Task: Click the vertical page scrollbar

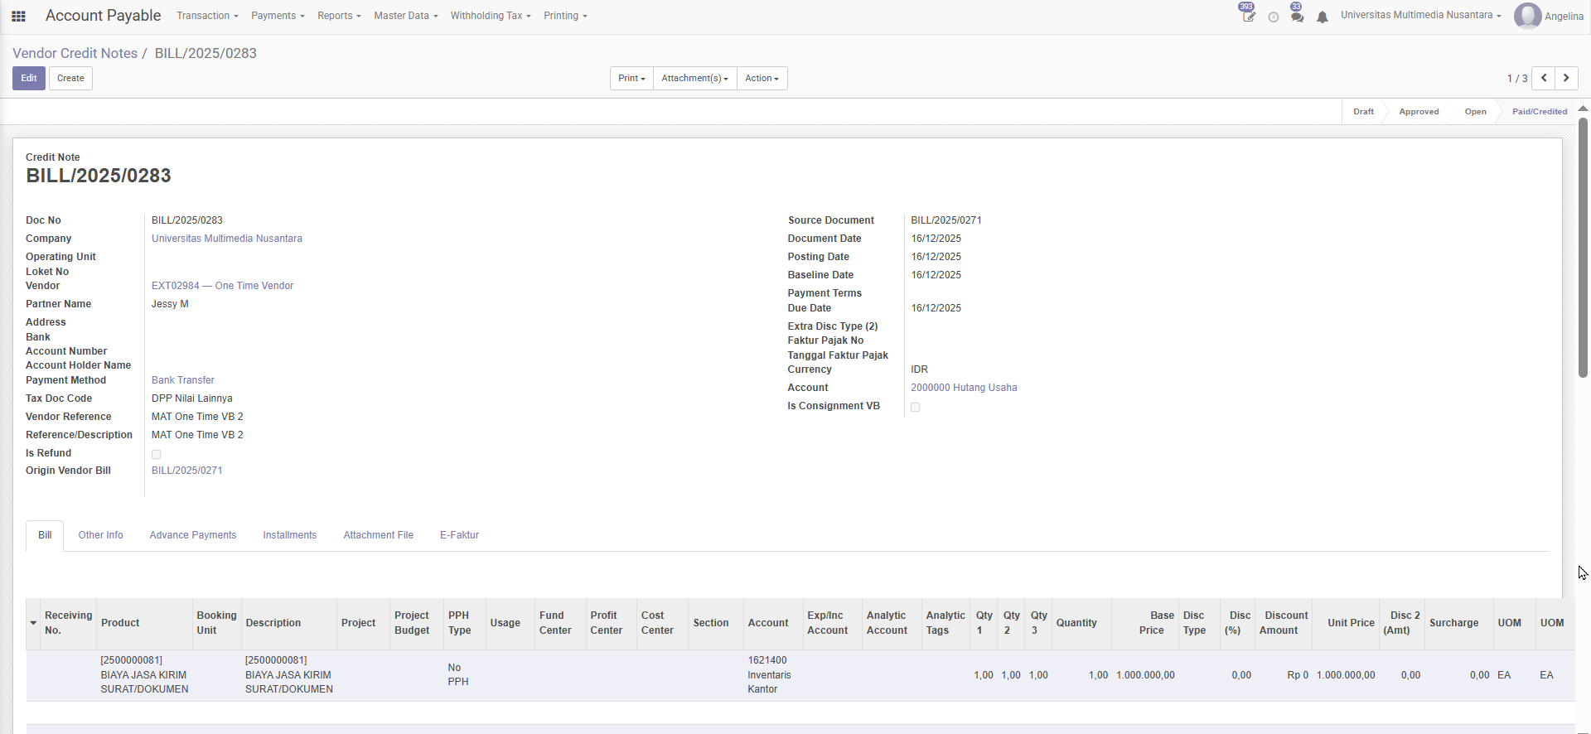Action: tap(1583, 249)
